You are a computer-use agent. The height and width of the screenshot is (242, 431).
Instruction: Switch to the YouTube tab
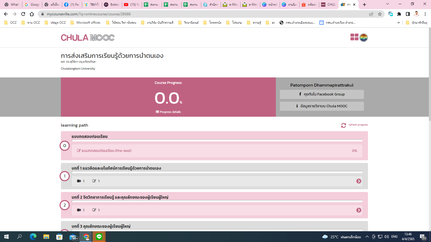[x=132, y=5]
